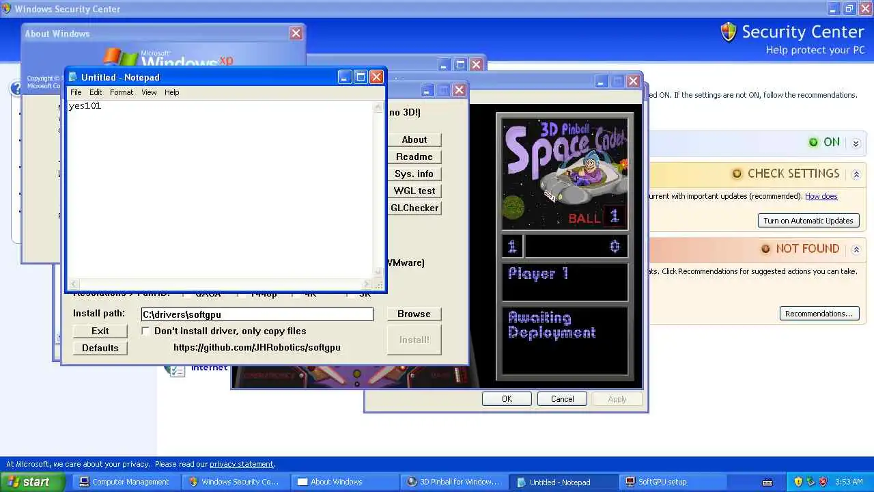Click Exit in SoftGPU setup
This screenshot has width=874, height=492.
coord(100,331)
